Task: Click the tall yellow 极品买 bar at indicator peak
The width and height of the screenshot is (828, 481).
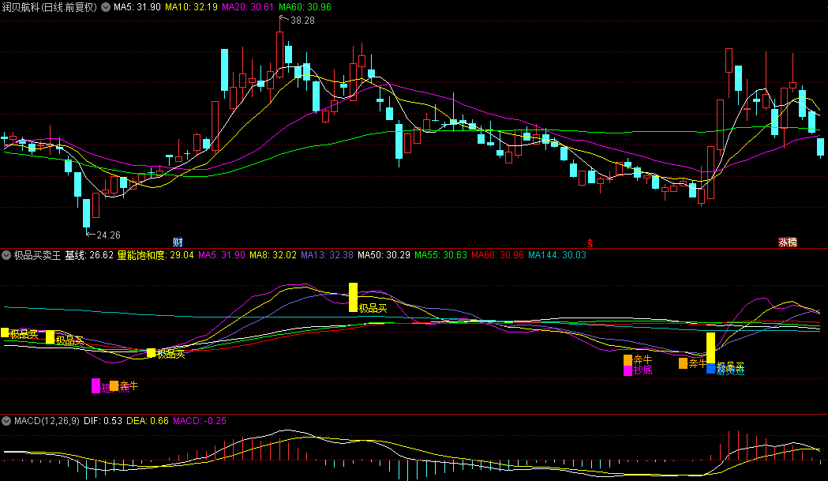Action: pyautogui.click(x=353, y=296)
